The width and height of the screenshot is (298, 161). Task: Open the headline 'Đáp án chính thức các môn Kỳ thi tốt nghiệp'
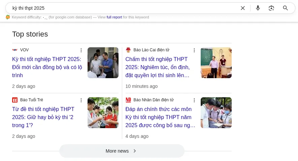pyautogui.click(x=160, y=117)
